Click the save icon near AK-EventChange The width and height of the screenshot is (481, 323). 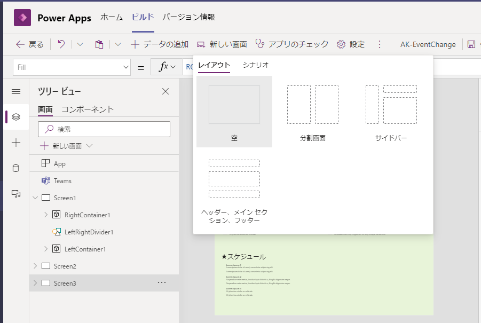pos(472,44)
